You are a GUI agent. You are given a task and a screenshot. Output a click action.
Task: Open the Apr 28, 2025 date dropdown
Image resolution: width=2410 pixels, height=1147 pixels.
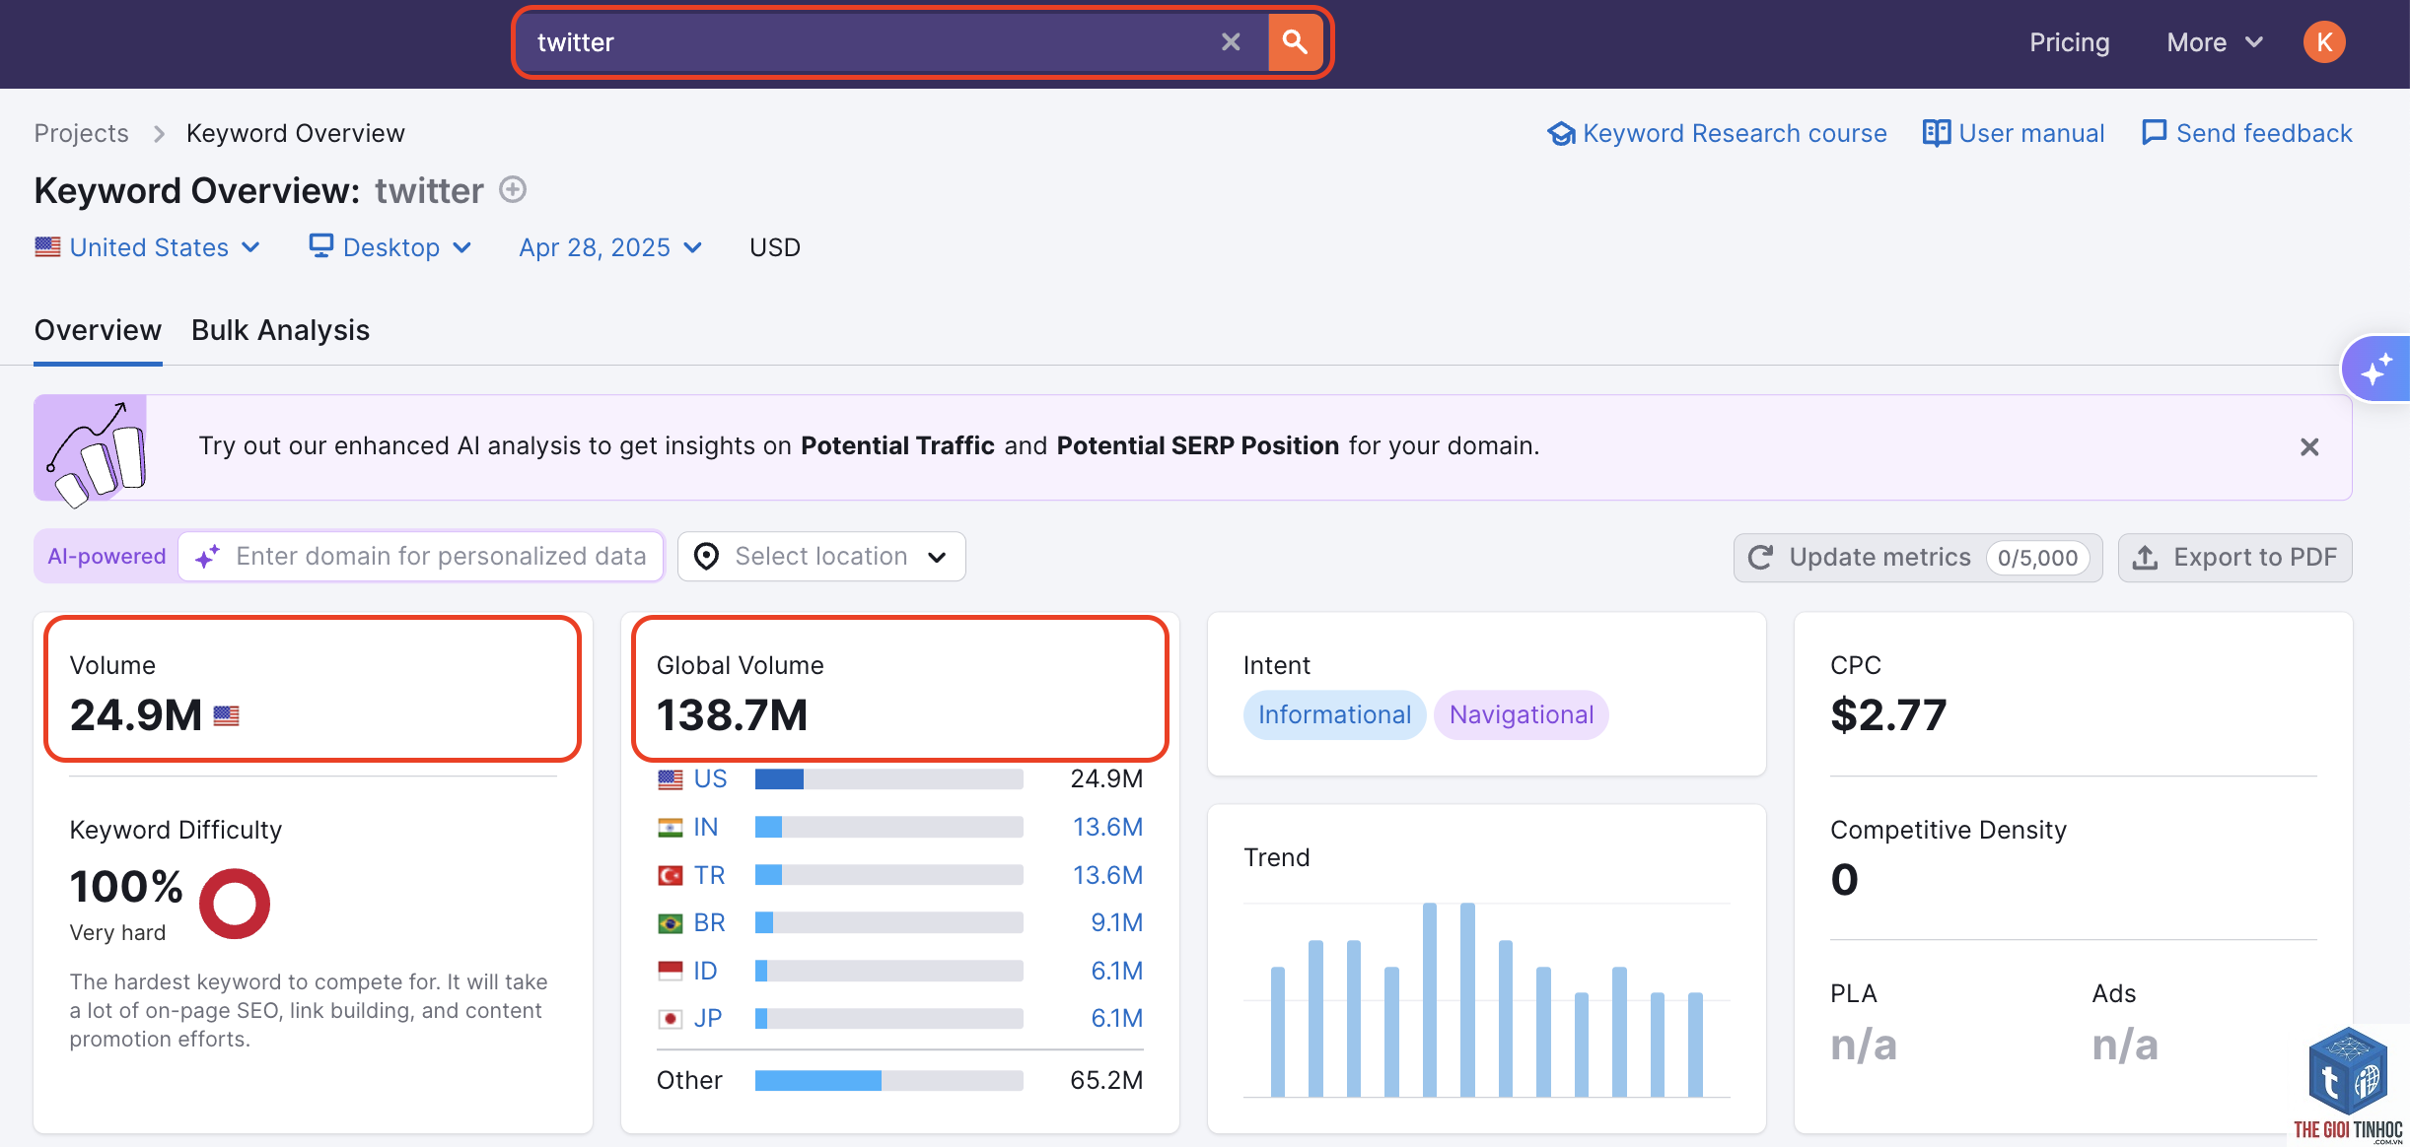click(x=610, y=247)
